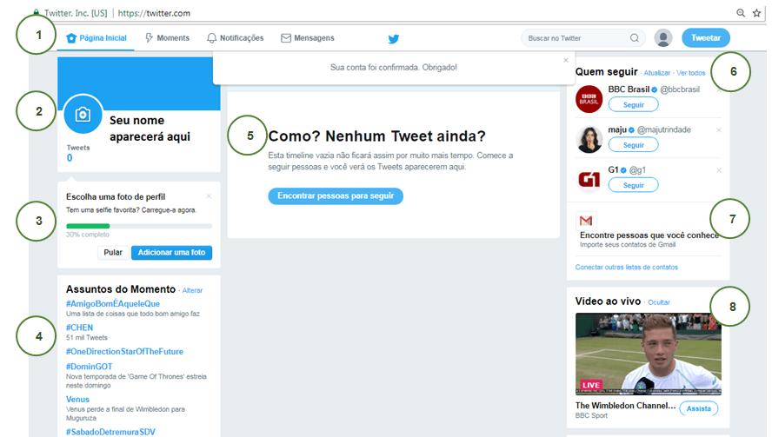Open the Mensagens tab
Screen dimensions: 772x437
(x=307, y=38)
